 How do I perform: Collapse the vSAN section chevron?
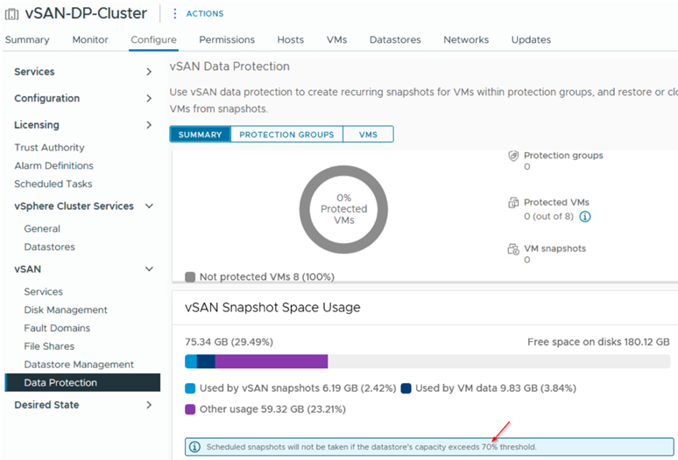coord(149,269)
